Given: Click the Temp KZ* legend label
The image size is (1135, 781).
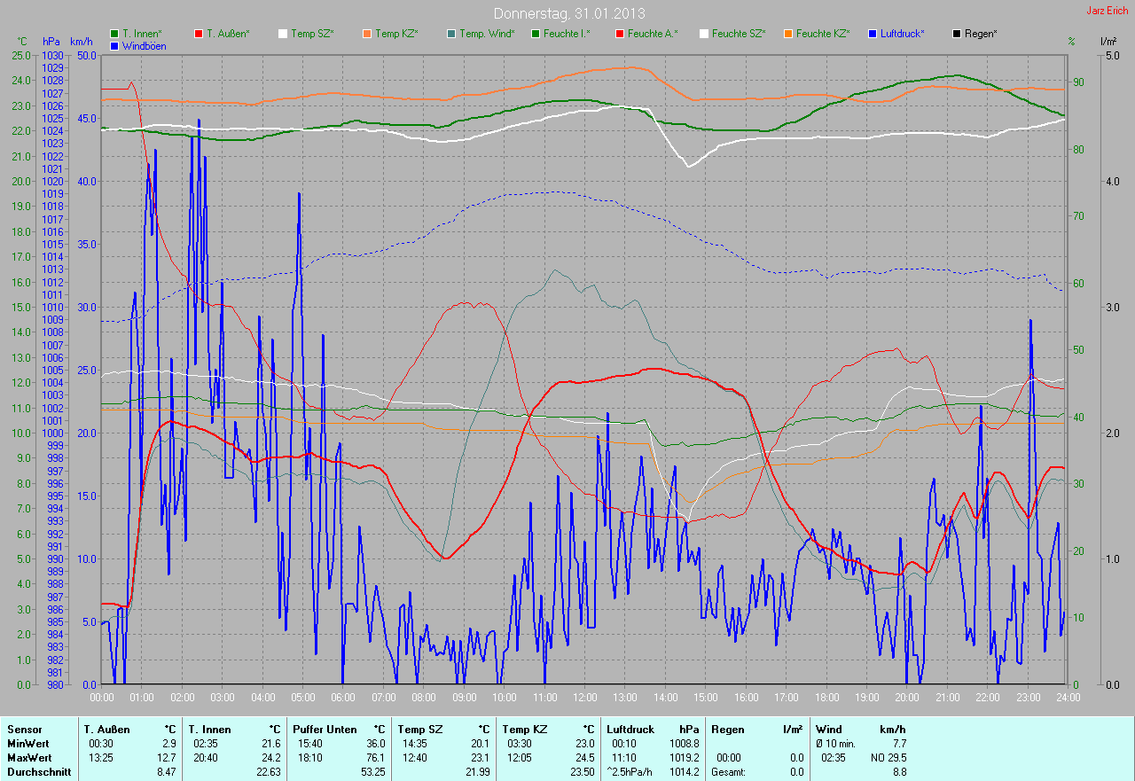Looking at the screenshot, I should coord(398,34).
